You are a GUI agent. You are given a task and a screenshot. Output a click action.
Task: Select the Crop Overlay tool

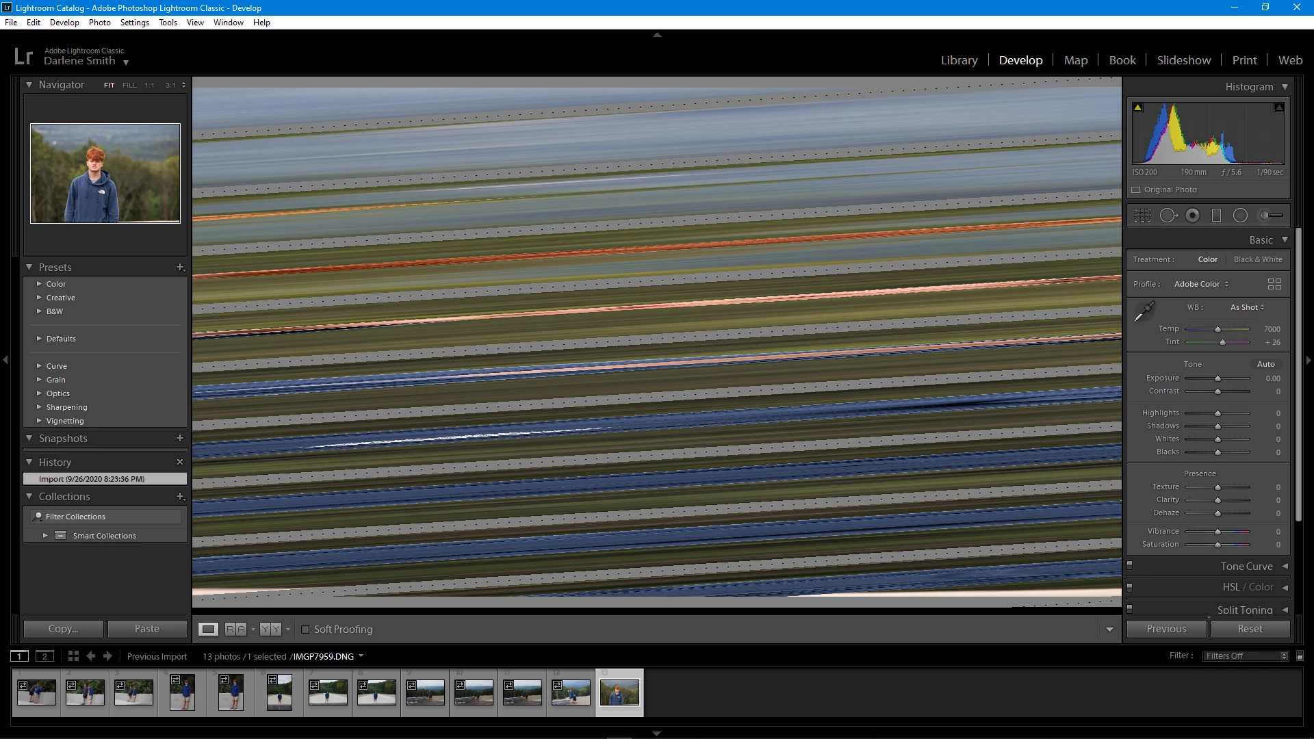point(1142,216)
